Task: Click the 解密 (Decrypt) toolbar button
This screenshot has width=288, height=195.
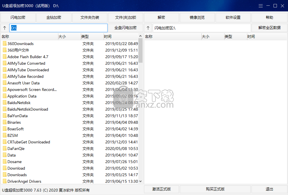Action: coord(161,17)
